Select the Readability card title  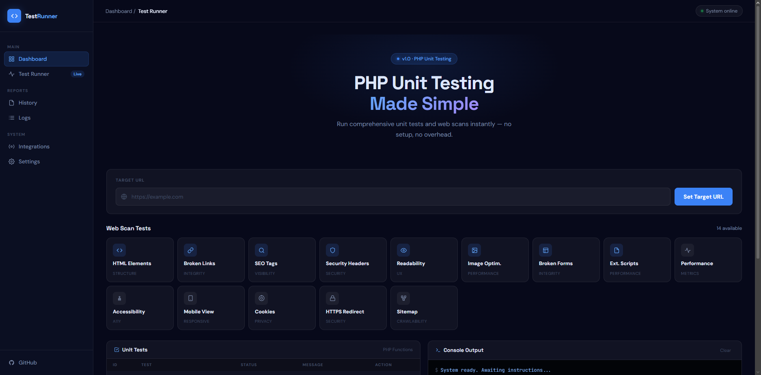click(x=411, y=264)
